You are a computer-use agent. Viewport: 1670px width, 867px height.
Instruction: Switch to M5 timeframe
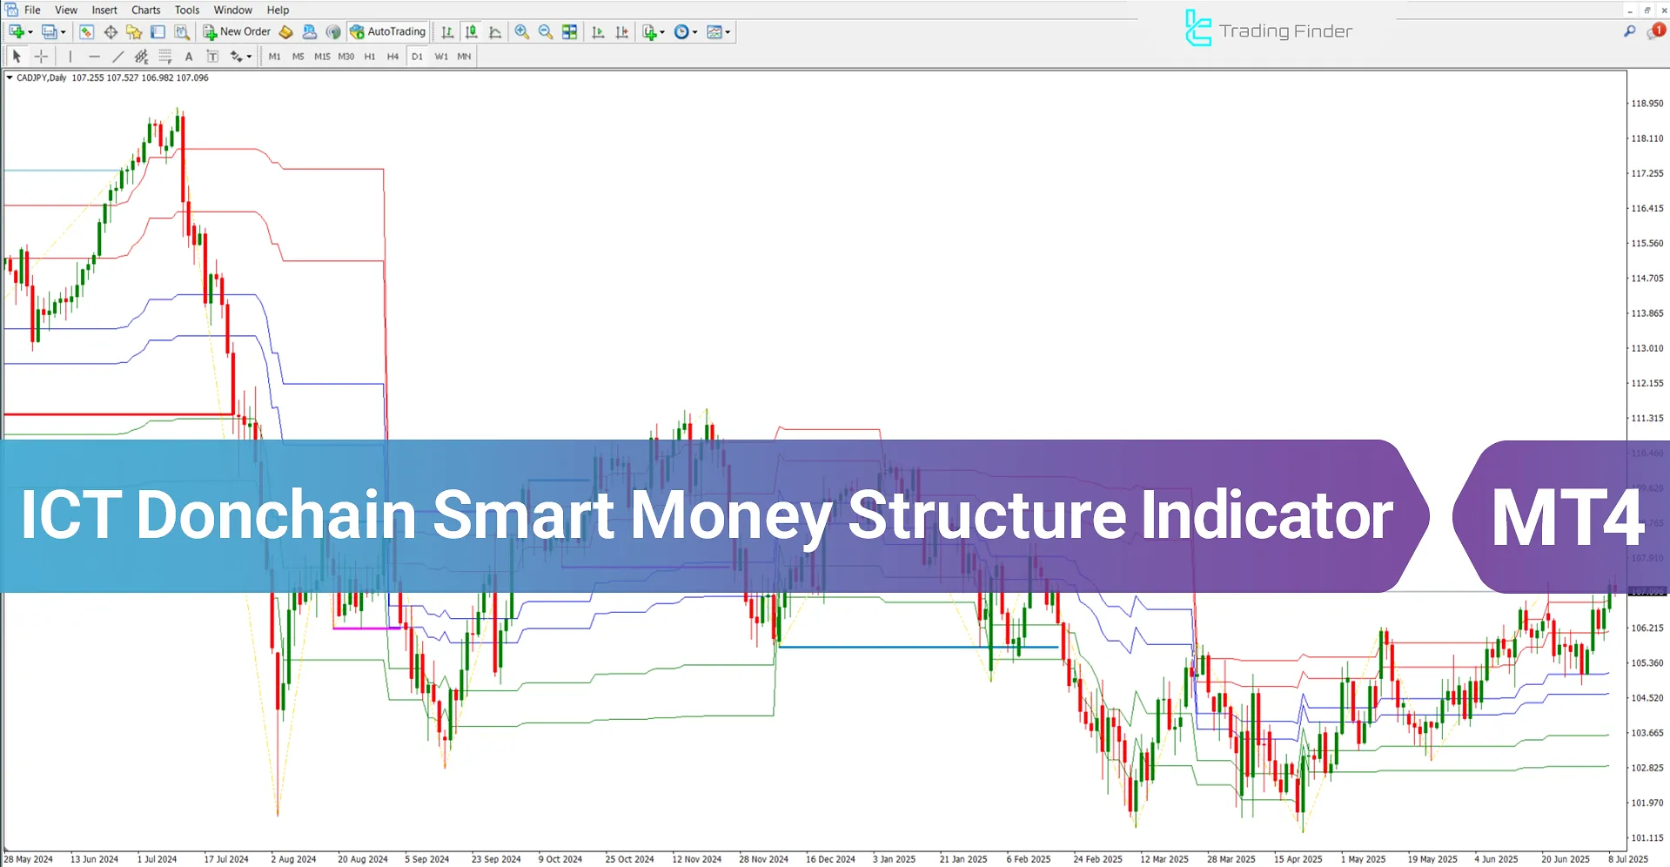(298, 57)
